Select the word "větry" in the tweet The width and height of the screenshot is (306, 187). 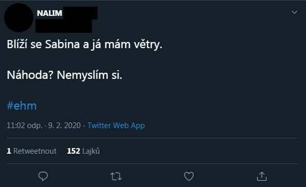coord(147,45)
